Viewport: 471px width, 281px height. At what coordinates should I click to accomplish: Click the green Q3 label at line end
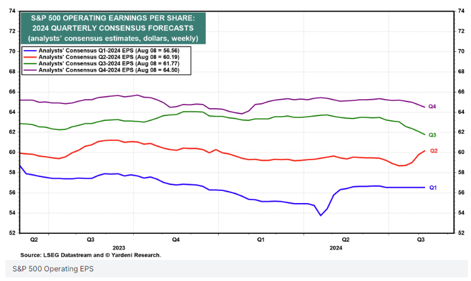(432, 135)
